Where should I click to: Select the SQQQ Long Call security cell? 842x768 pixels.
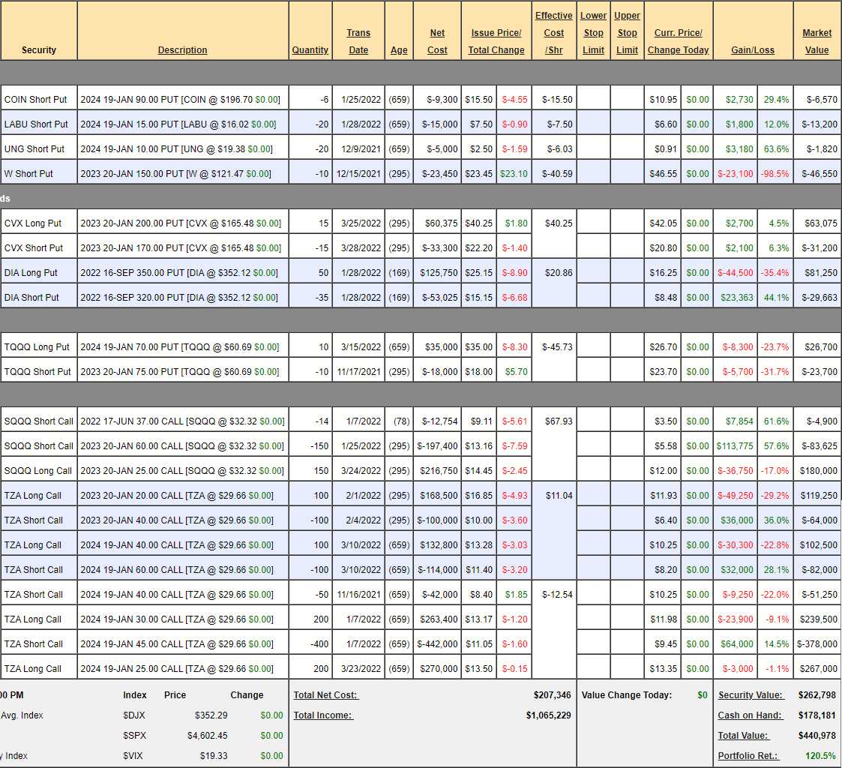pyautogui.click(x=38, y=470)
